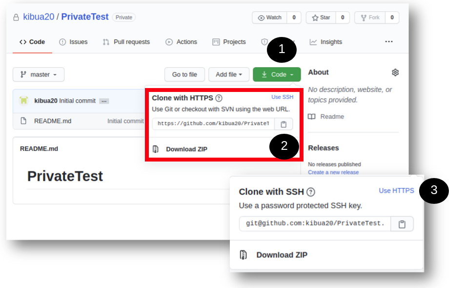Copy the HTTPS clone URL with clipboard icon

[x=283, y=124]
